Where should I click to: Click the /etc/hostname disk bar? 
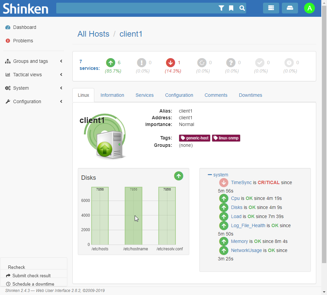pos(133,216)
